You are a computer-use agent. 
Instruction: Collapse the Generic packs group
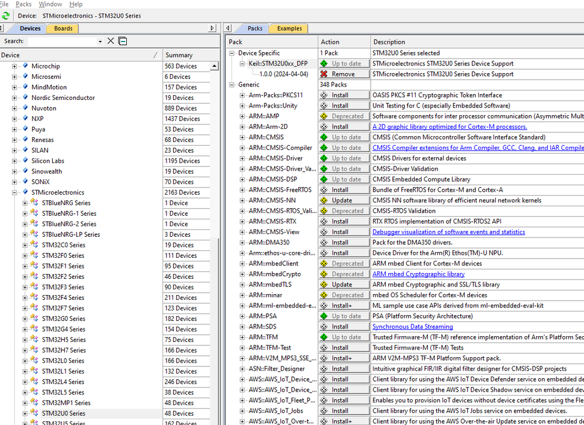(232, 85)
